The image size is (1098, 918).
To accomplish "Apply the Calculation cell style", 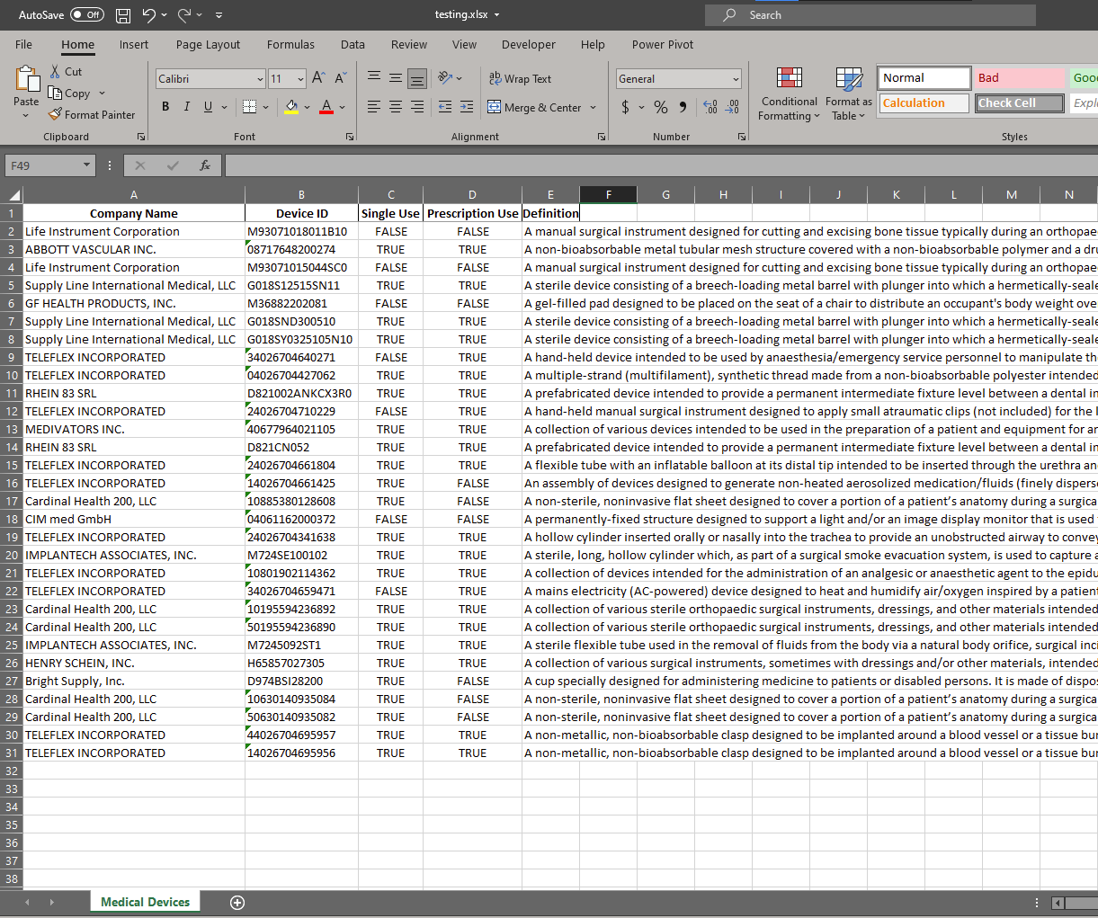I will click(924, 103).
